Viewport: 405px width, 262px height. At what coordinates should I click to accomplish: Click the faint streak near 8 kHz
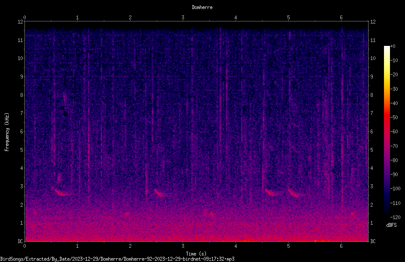(65, 101)
